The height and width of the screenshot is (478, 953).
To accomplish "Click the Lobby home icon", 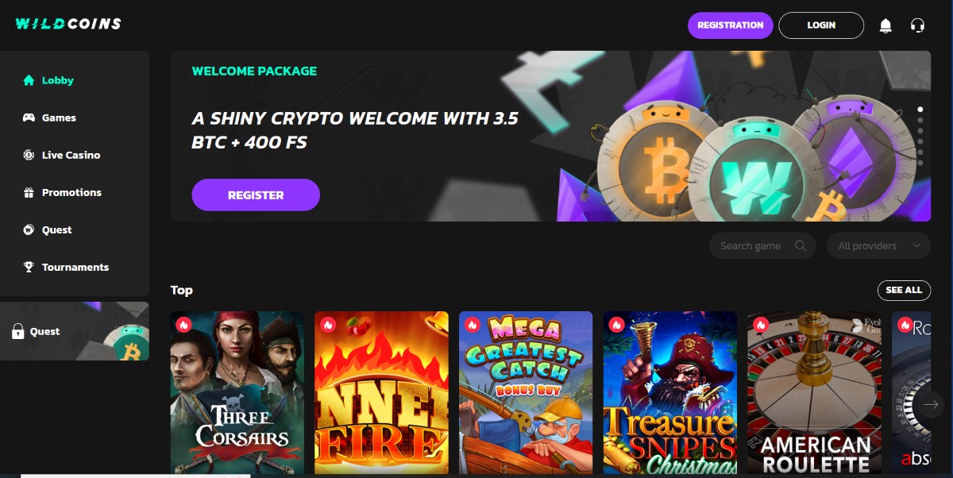I will 29,80.
